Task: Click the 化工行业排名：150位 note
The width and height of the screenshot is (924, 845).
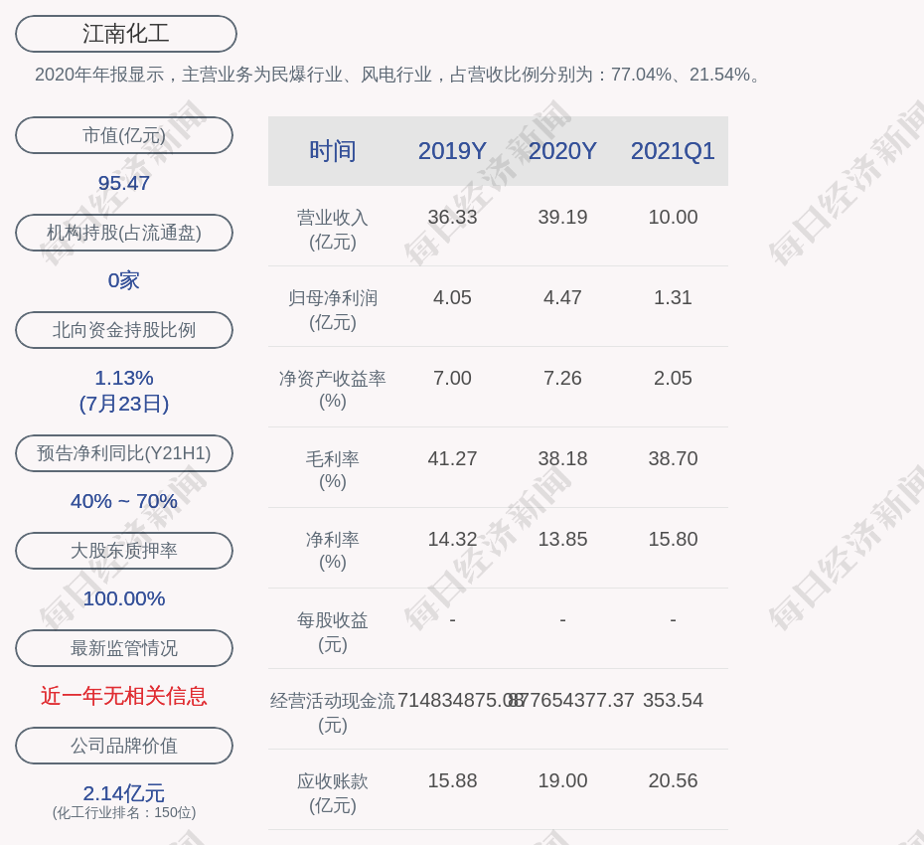Action: click(124, 812)
